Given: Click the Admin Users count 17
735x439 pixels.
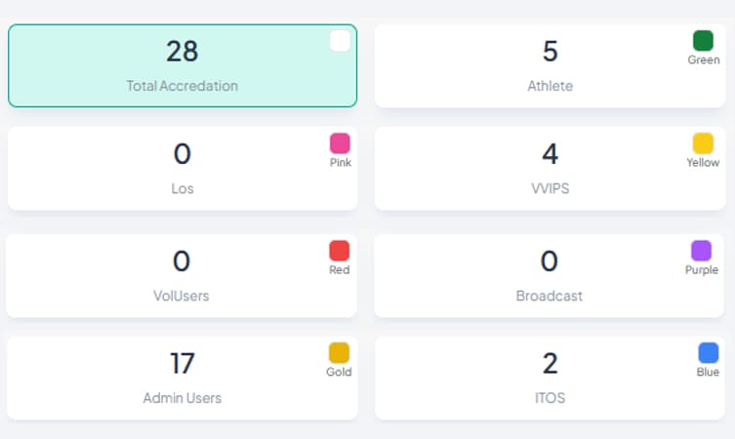Looking at the screenshot, I should 183,363.
